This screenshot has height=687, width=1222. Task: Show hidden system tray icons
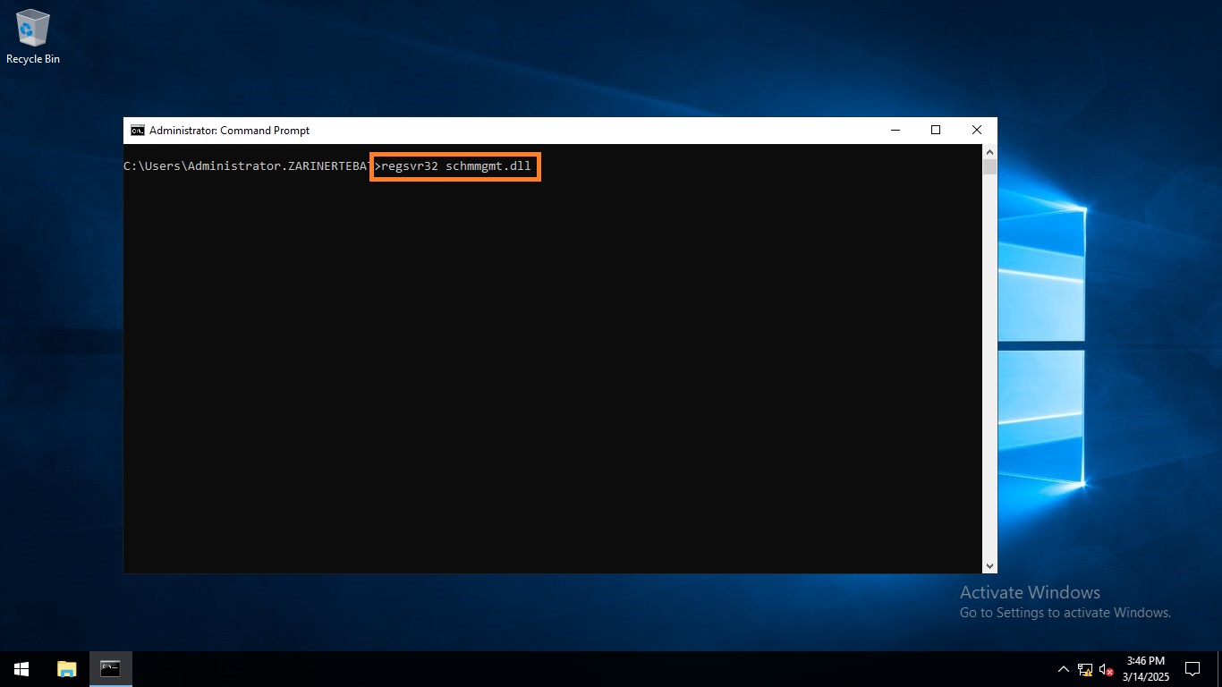click(x=1064, y=669)
